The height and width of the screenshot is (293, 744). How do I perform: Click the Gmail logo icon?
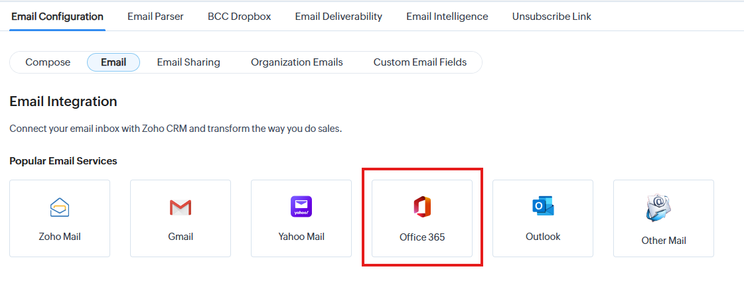181,207
